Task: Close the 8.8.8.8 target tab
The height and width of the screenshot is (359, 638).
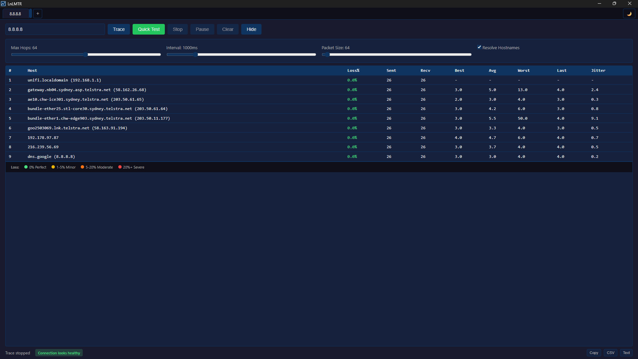Action: (x=30, y=14)
